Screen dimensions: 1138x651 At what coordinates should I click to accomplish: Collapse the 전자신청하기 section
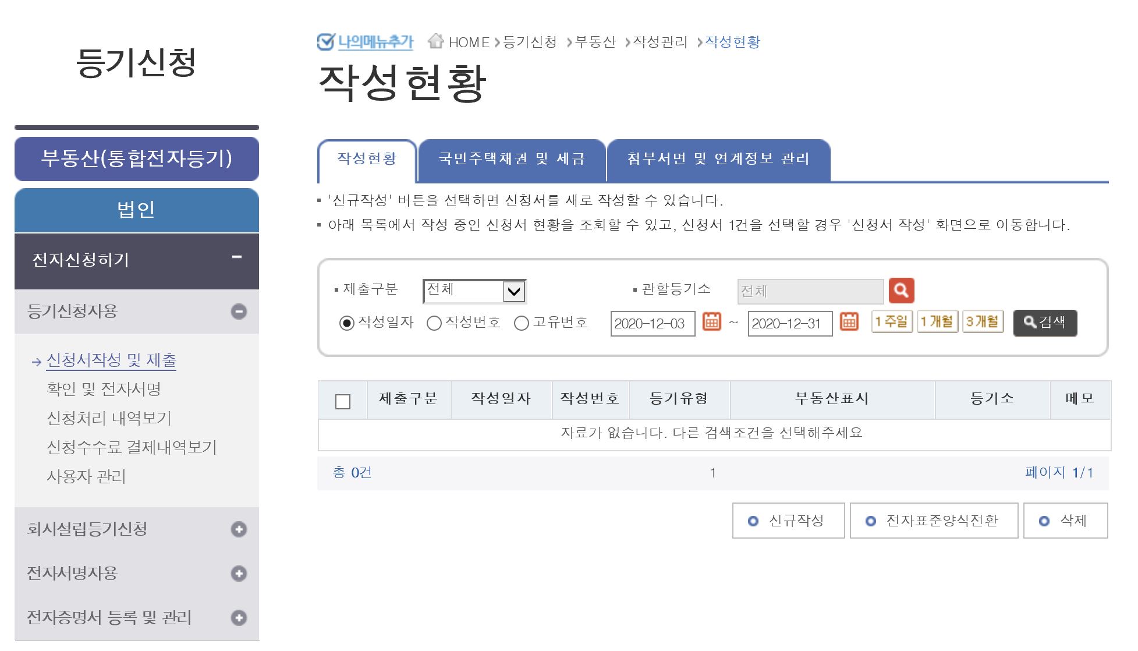(236, 257)
